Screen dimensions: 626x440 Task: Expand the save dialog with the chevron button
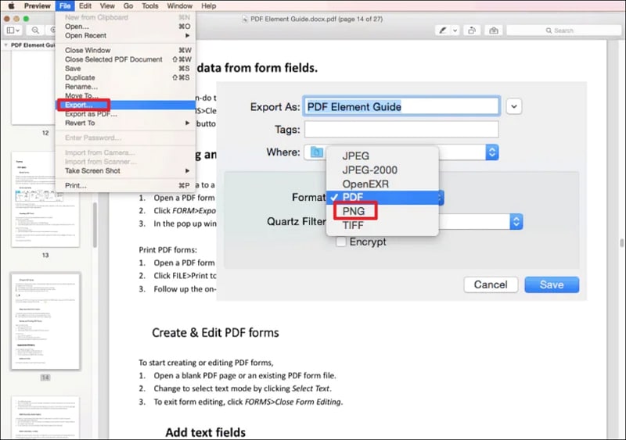tap(514, 106)
